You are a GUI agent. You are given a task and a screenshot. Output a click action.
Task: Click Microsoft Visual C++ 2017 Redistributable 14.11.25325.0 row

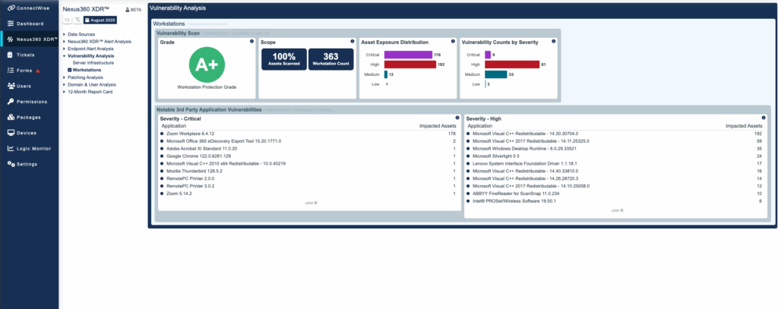click(615, 141)
